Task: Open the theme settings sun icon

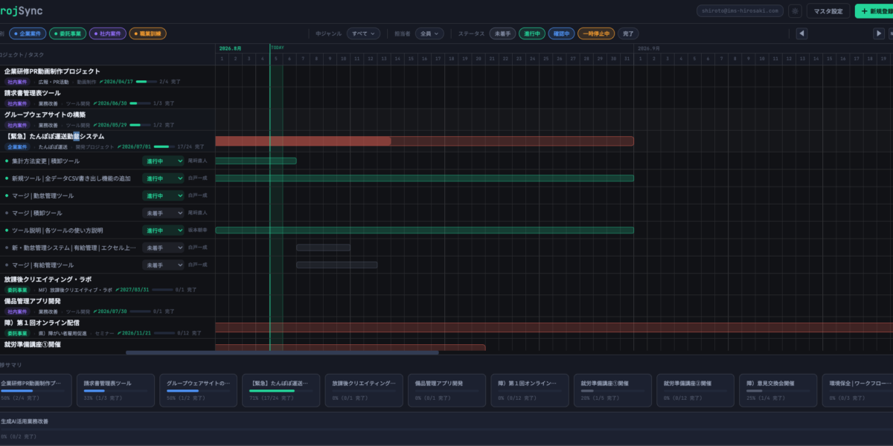Action: pos(795,11)
